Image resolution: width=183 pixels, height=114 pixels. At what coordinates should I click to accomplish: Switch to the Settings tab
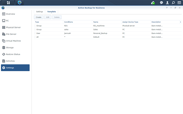(x=39, y=12)
